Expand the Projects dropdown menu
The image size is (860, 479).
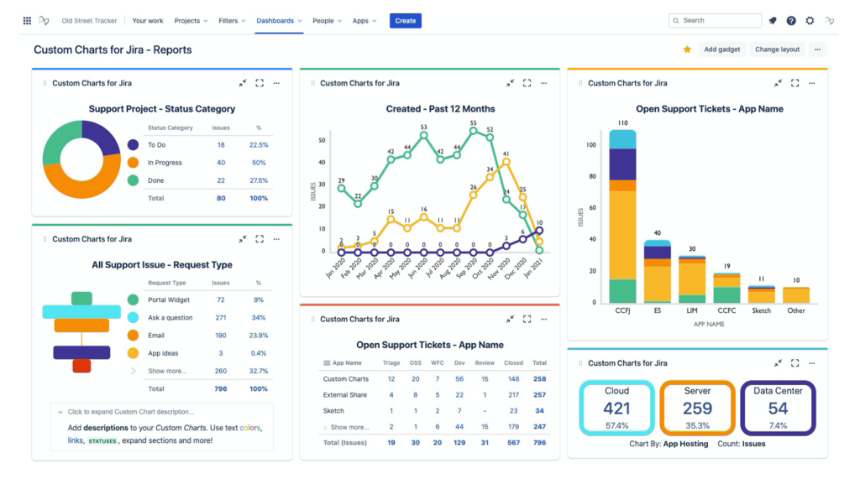tap(191, 21)
